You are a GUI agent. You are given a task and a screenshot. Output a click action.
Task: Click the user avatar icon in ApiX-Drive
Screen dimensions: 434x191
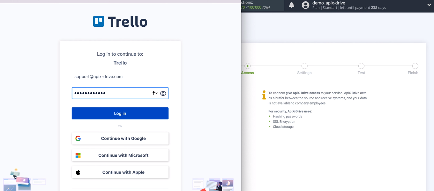click(305, 5)
